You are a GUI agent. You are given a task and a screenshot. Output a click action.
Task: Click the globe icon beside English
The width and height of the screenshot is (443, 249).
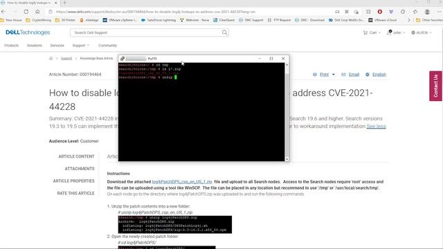[368, 75]
